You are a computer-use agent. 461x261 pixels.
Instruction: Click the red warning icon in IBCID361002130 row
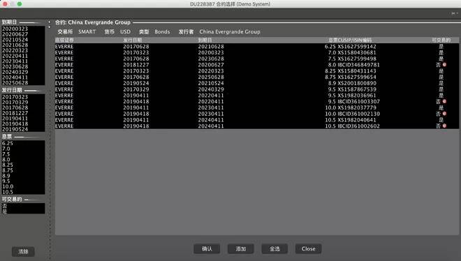coord(444,114)
